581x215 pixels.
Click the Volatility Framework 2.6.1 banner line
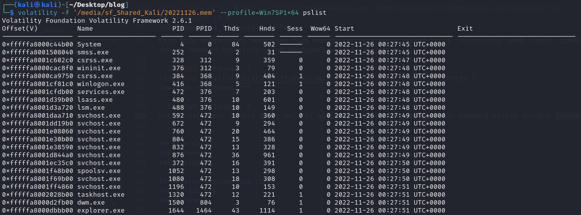click(x=97, y=20)
